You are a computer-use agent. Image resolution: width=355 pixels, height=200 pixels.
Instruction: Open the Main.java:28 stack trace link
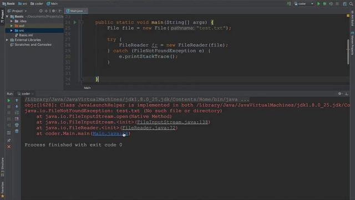tap(110, 133)
